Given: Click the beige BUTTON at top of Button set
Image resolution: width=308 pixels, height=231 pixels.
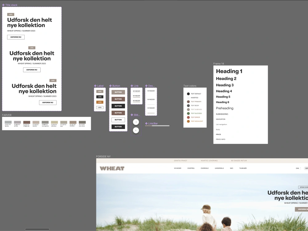Looking at the screenshot, I should [118, 92].
